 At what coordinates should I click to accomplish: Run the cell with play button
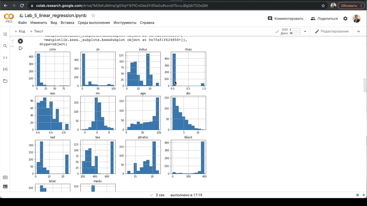click(20, 41)
